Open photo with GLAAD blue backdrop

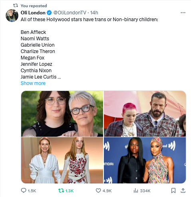click(x=145, y=160)
